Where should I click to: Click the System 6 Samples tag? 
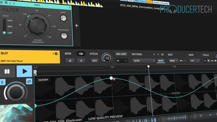pos(161,3)
